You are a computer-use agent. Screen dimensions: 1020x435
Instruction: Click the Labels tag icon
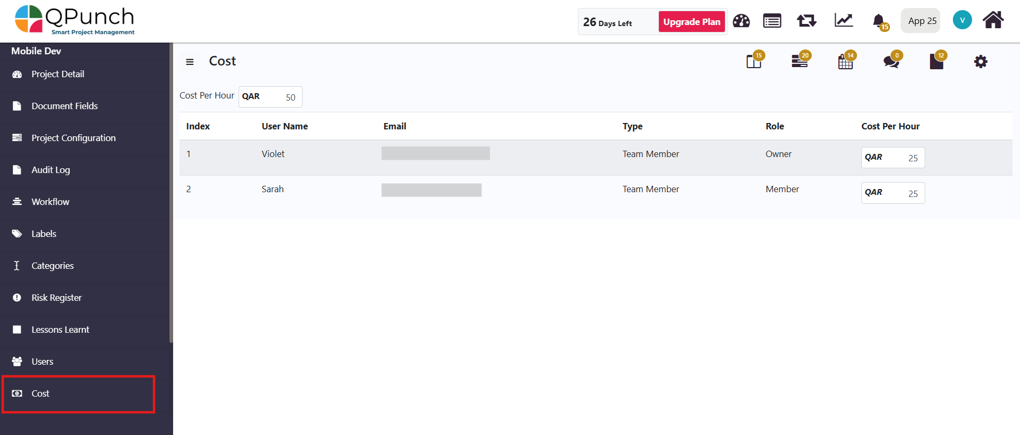click(17, 234)
